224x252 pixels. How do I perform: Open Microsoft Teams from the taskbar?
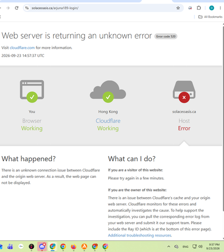[x=10, y=246]
